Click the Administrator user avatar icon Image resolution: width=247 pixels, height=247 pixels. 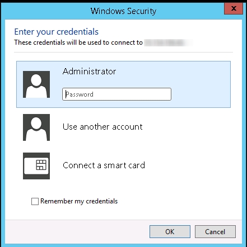36,84
